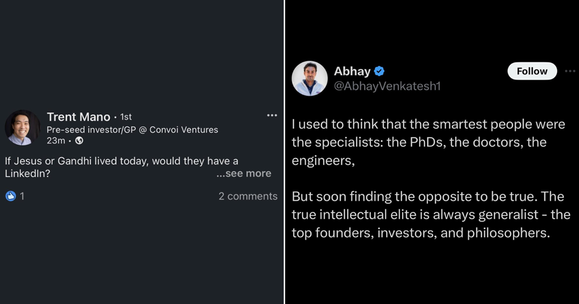Image resolution: width=579 pixels, height=304 pixels.
Task: Toggle follow state via the Follow button
Action: coord(532,71)
